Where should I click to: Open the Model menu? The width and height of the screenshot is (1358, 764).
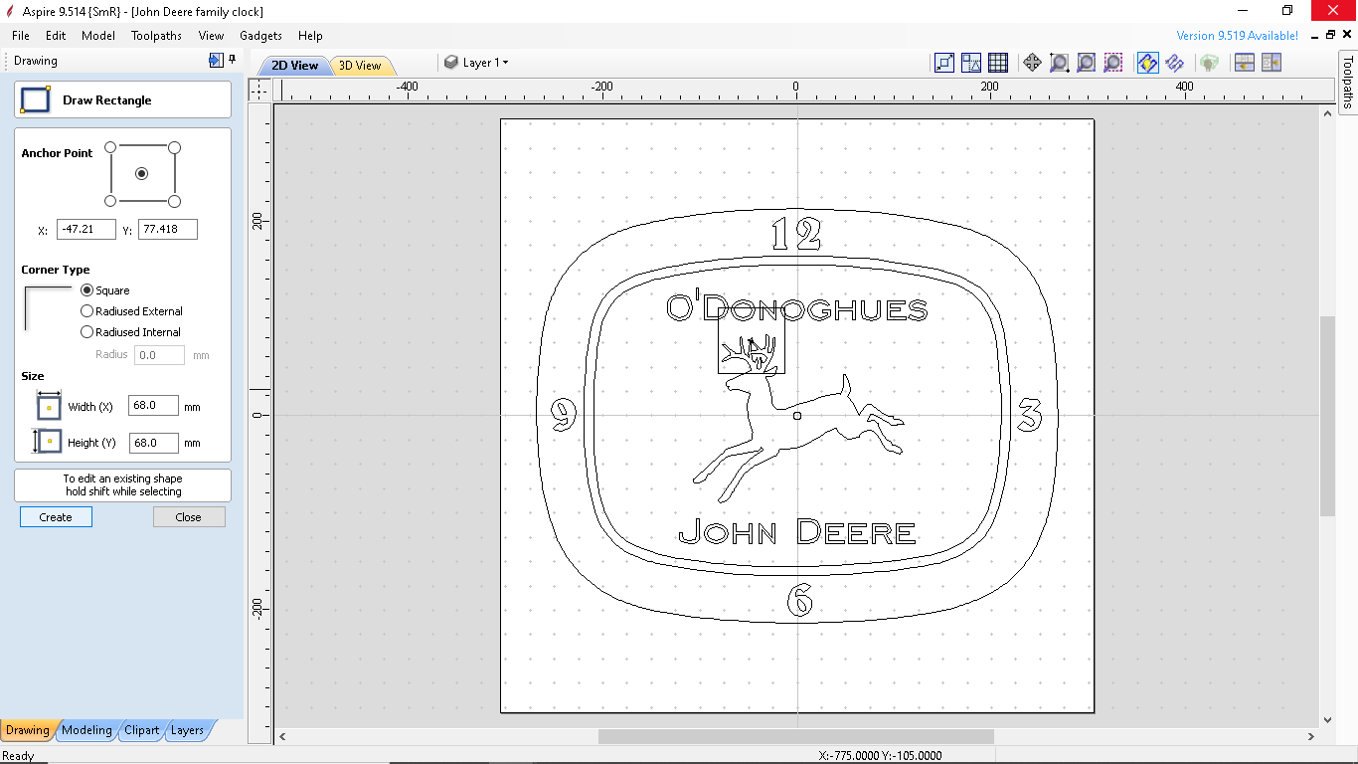97,35
